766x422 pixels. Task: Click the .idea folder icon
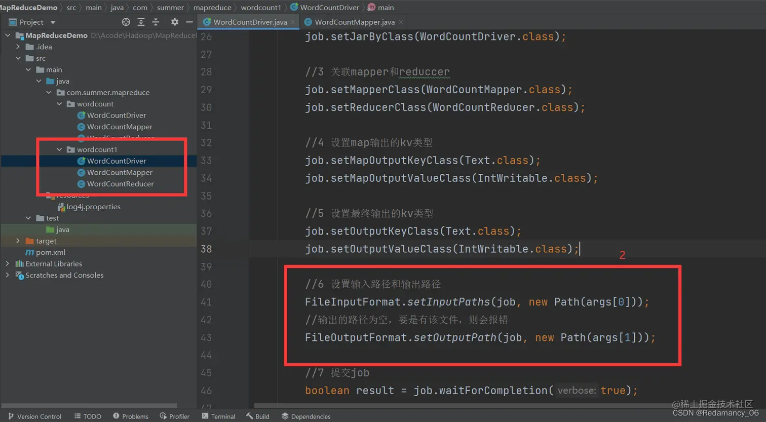click(30, 47)
